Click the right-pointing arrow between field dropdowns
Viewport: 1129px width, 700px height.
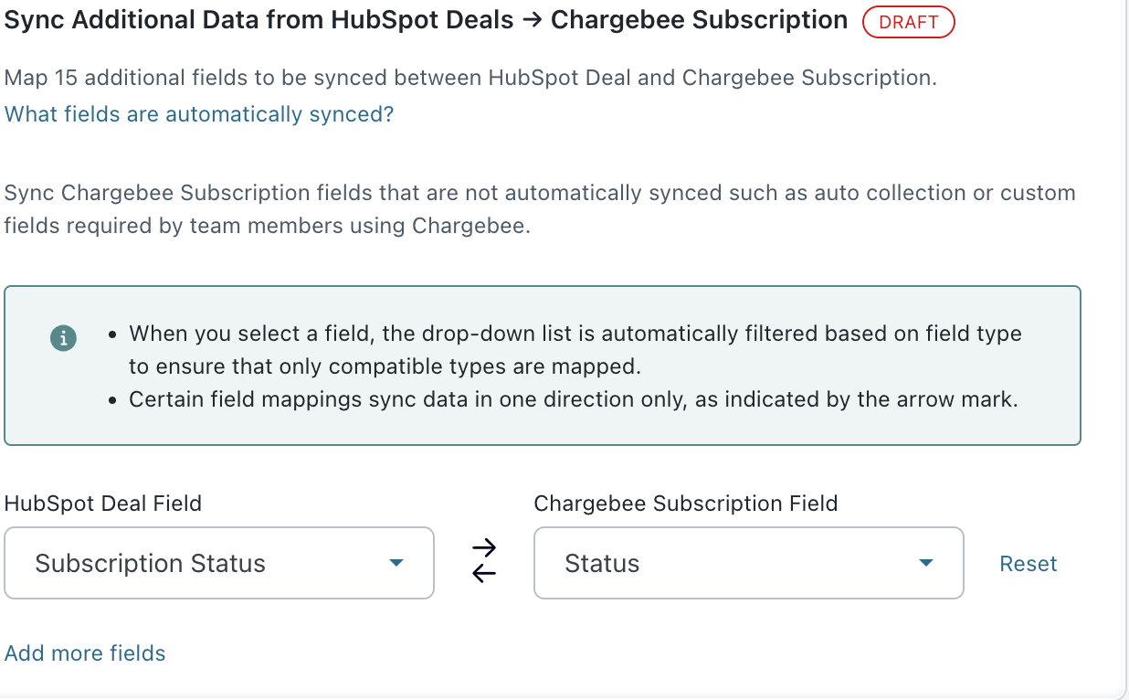coord(484,548)
